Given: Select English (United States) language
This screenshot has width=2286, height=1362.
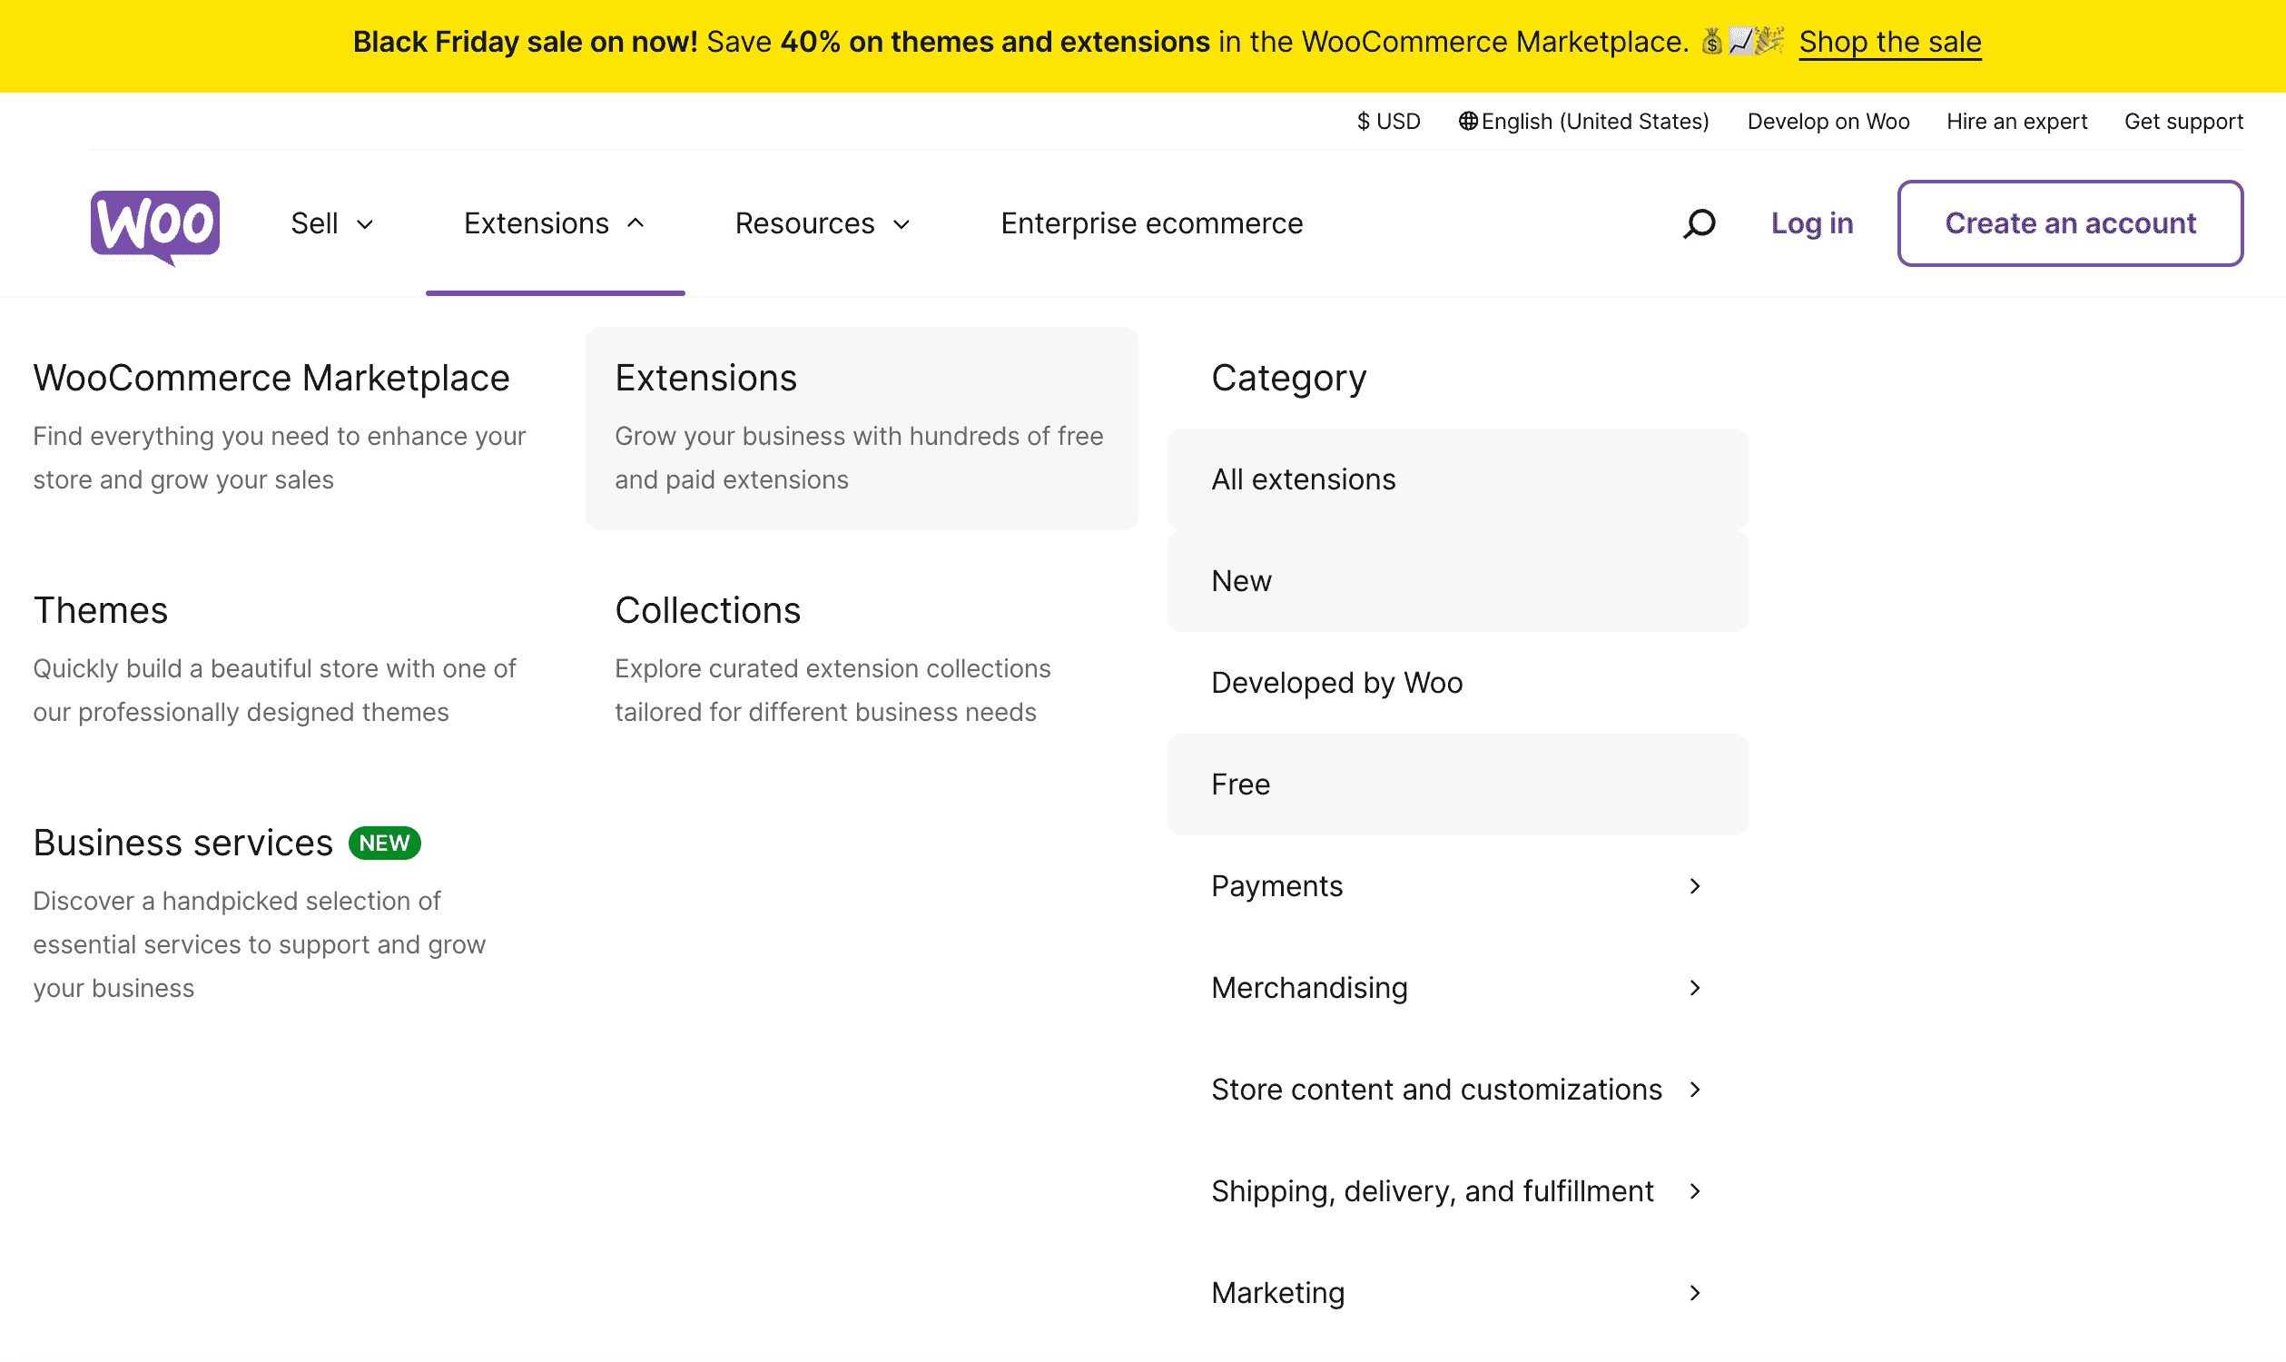Looking at the screenshot, I should point(1595,121).
